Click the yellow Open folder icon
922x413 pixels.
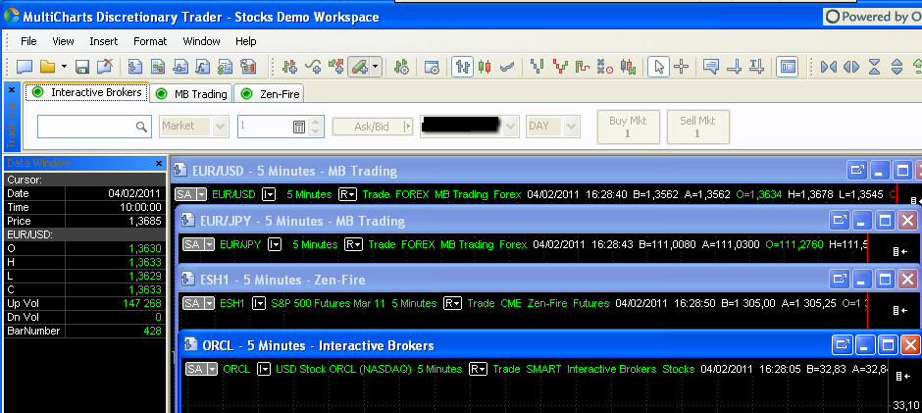[x=47, y=67]
